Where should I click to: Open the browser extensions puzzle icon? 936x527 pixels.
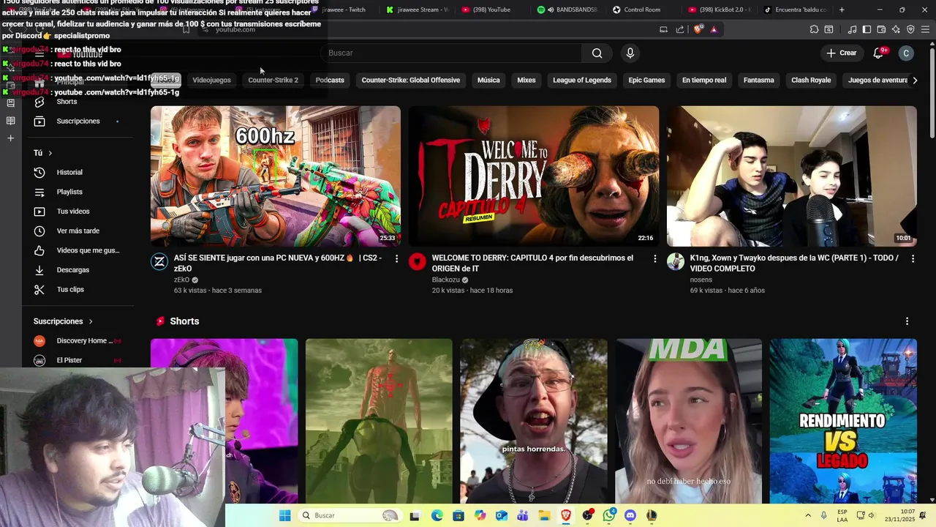814,29
